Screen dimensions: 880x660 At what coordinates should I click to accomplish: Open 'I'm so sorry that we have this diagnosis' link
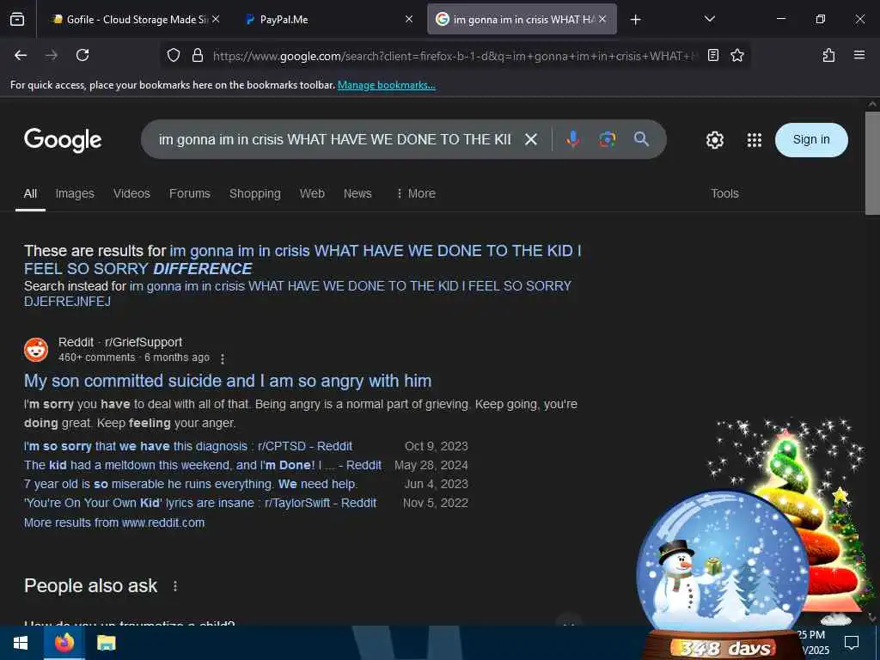pos(188,446)
